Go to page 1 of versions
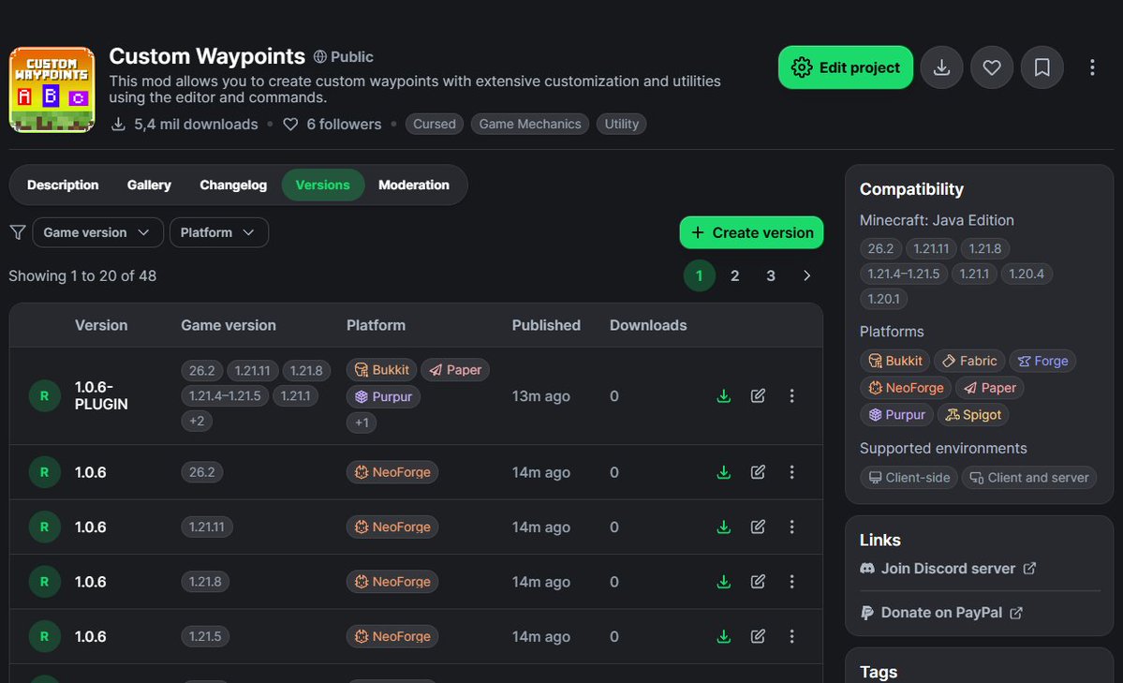Screen dimensions: 1123x683 [699, 276]
